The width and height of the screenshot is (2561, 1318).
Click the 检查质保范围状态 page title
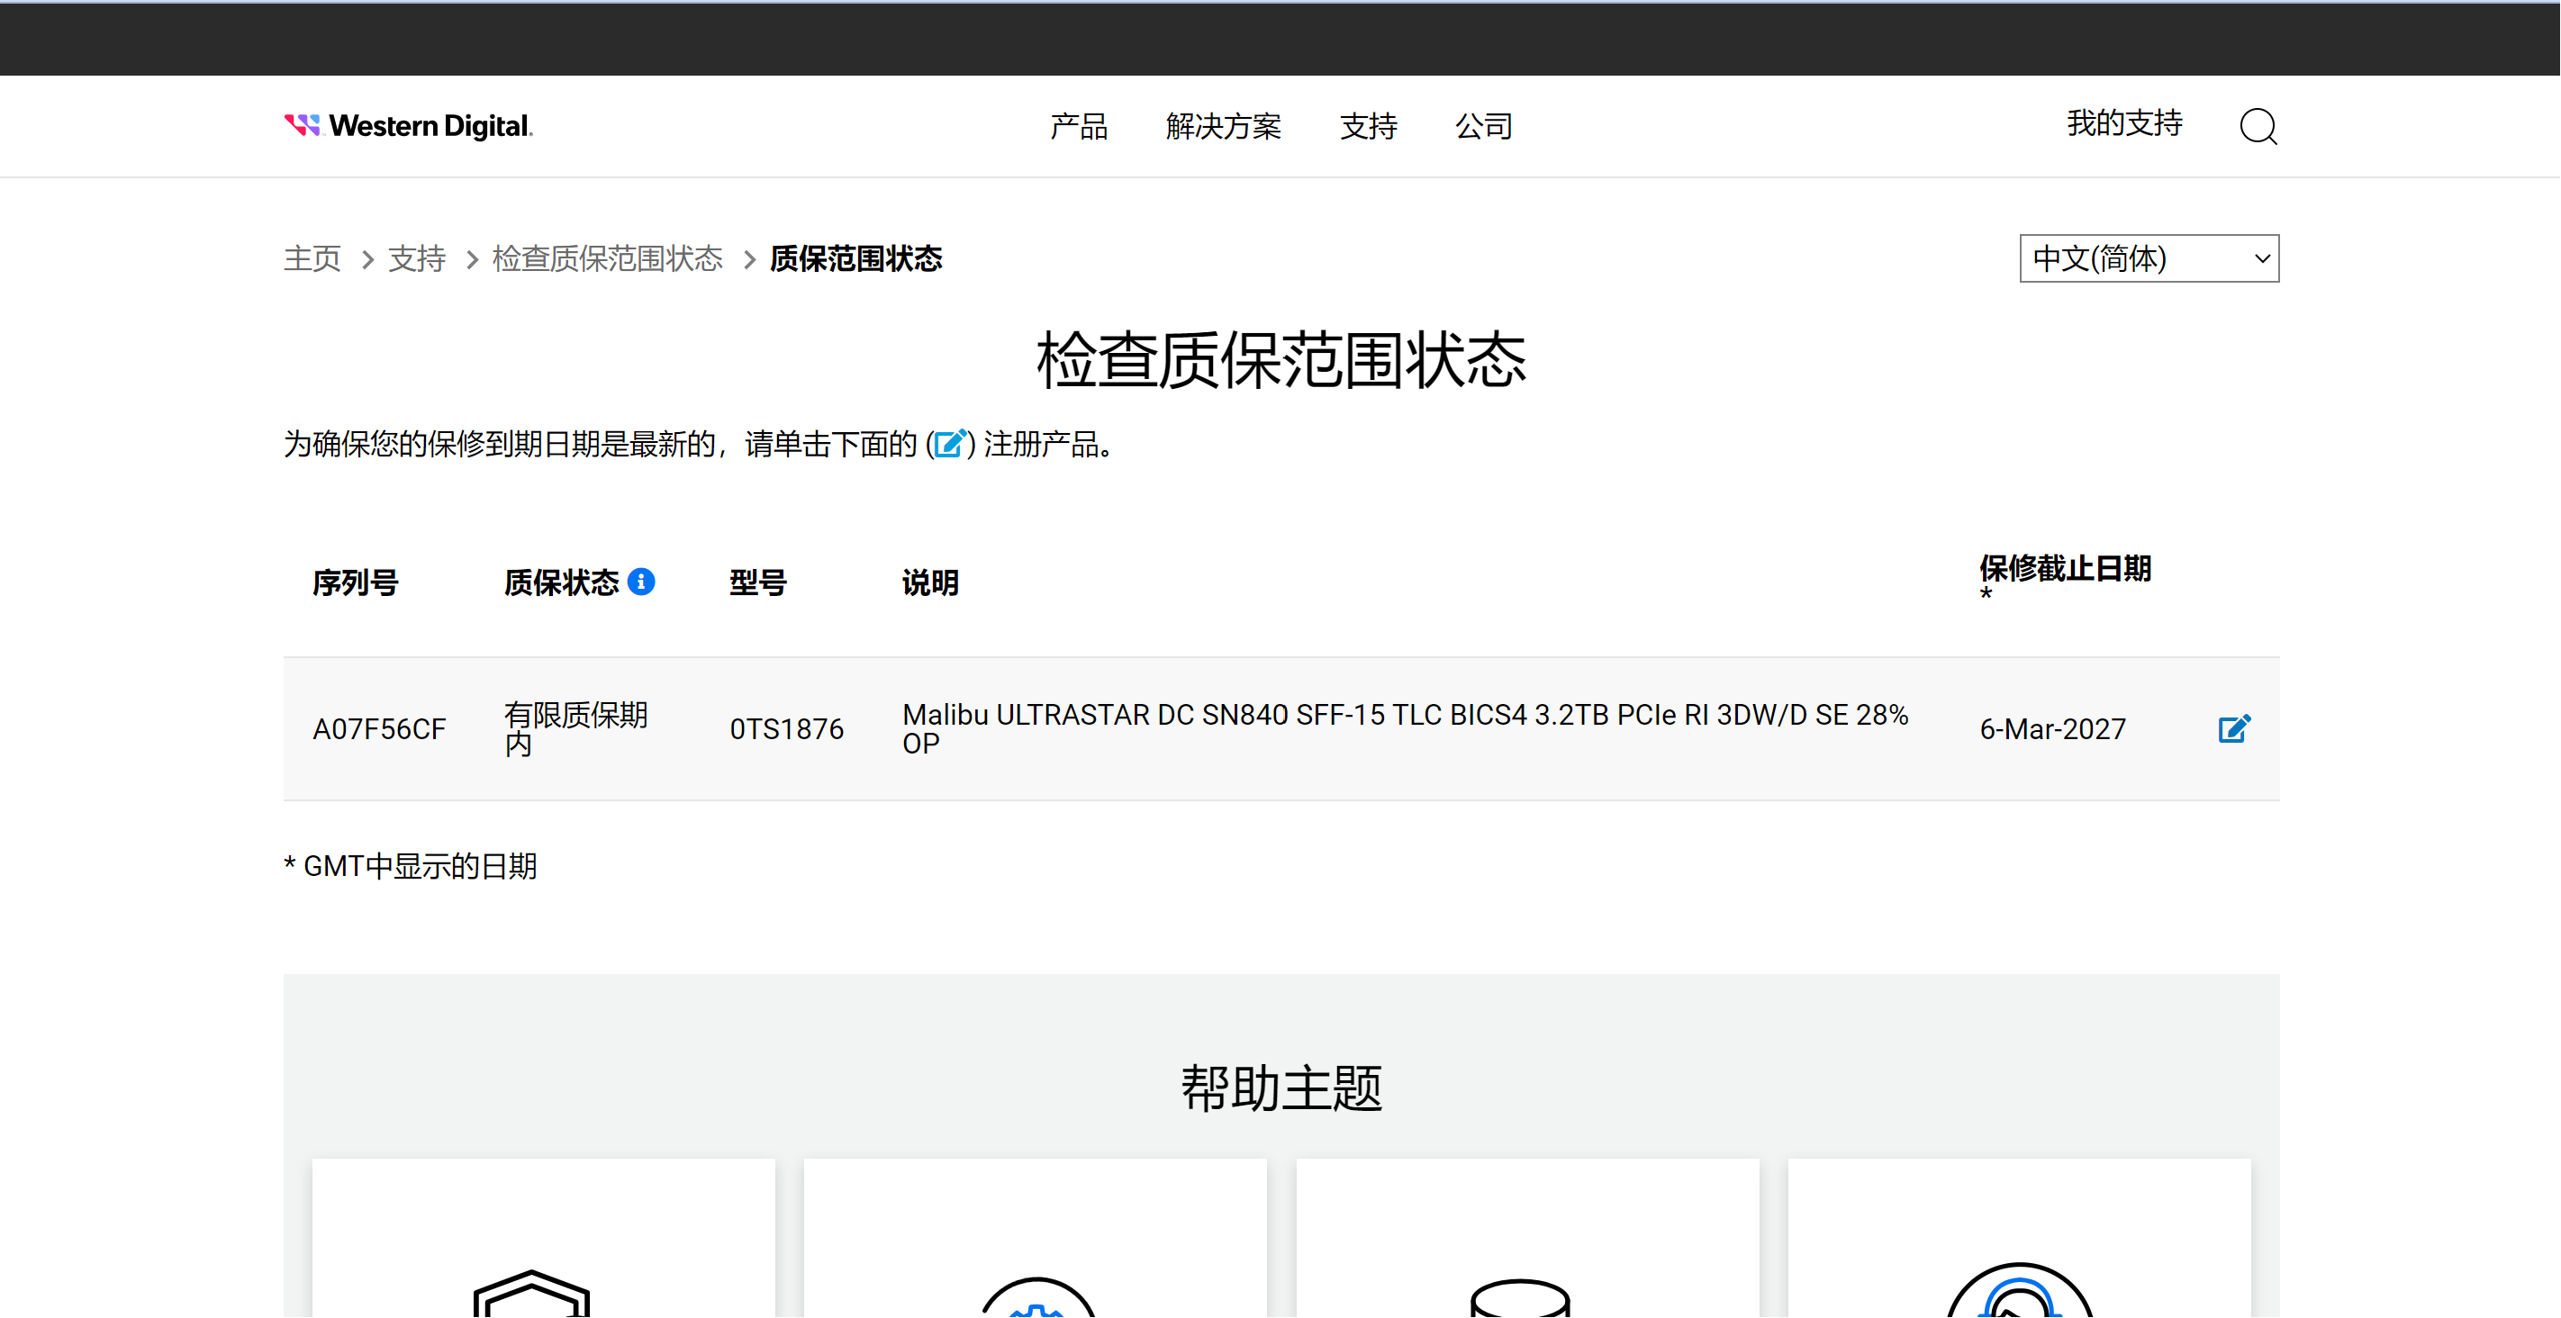pos(1280,359)
